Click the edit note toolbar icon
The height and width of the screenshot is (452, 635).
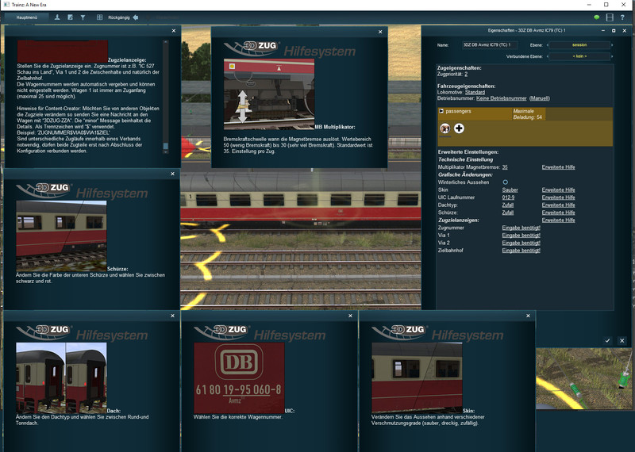pyautogui.click(x=71, y=17)
